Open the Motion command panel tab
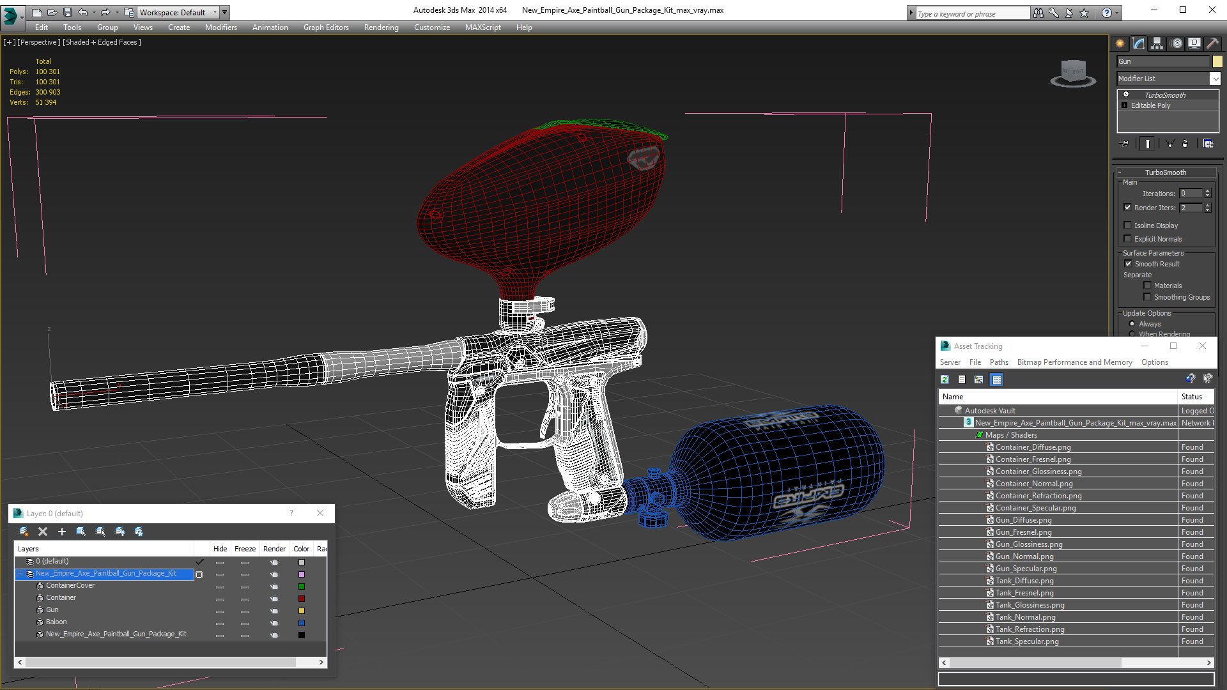The image size is (1227, 690). point(1177,43)
